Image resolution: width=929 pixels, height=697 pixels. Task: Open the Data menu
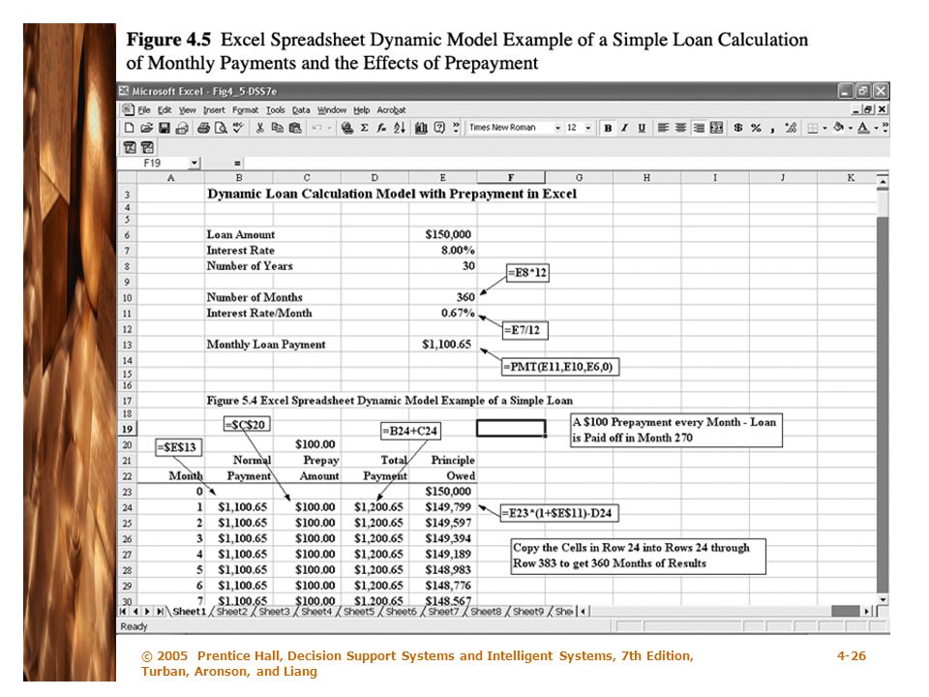(301, 109)
